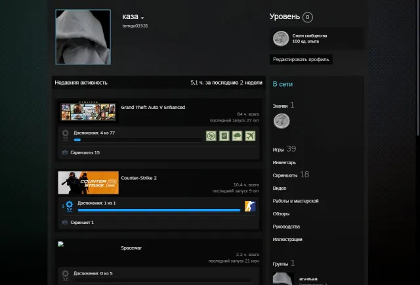
Task: Open Руководства section
Action: click(286, 227)
